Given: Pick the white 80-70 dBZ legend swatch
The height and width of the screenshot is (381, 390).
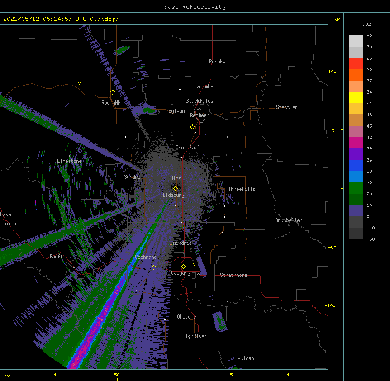Looking at the screenshot, I should [356, 41].
